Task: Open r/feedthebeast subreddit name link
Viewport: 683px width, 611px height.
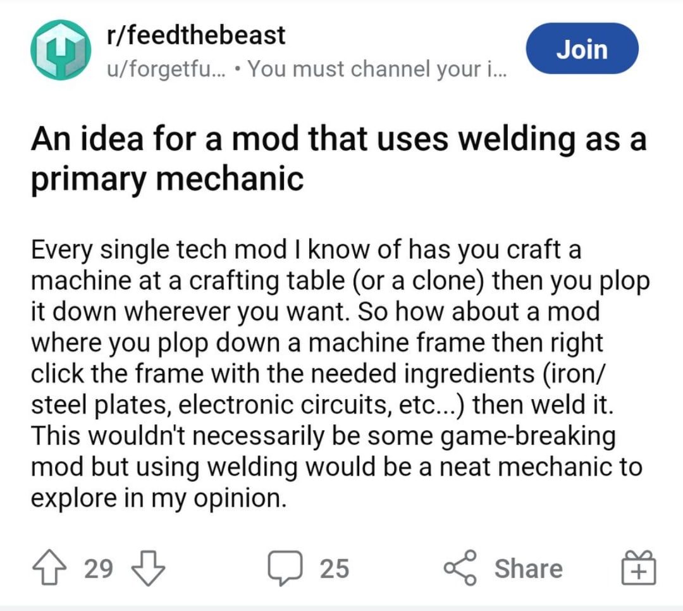Action: [196, 35]
